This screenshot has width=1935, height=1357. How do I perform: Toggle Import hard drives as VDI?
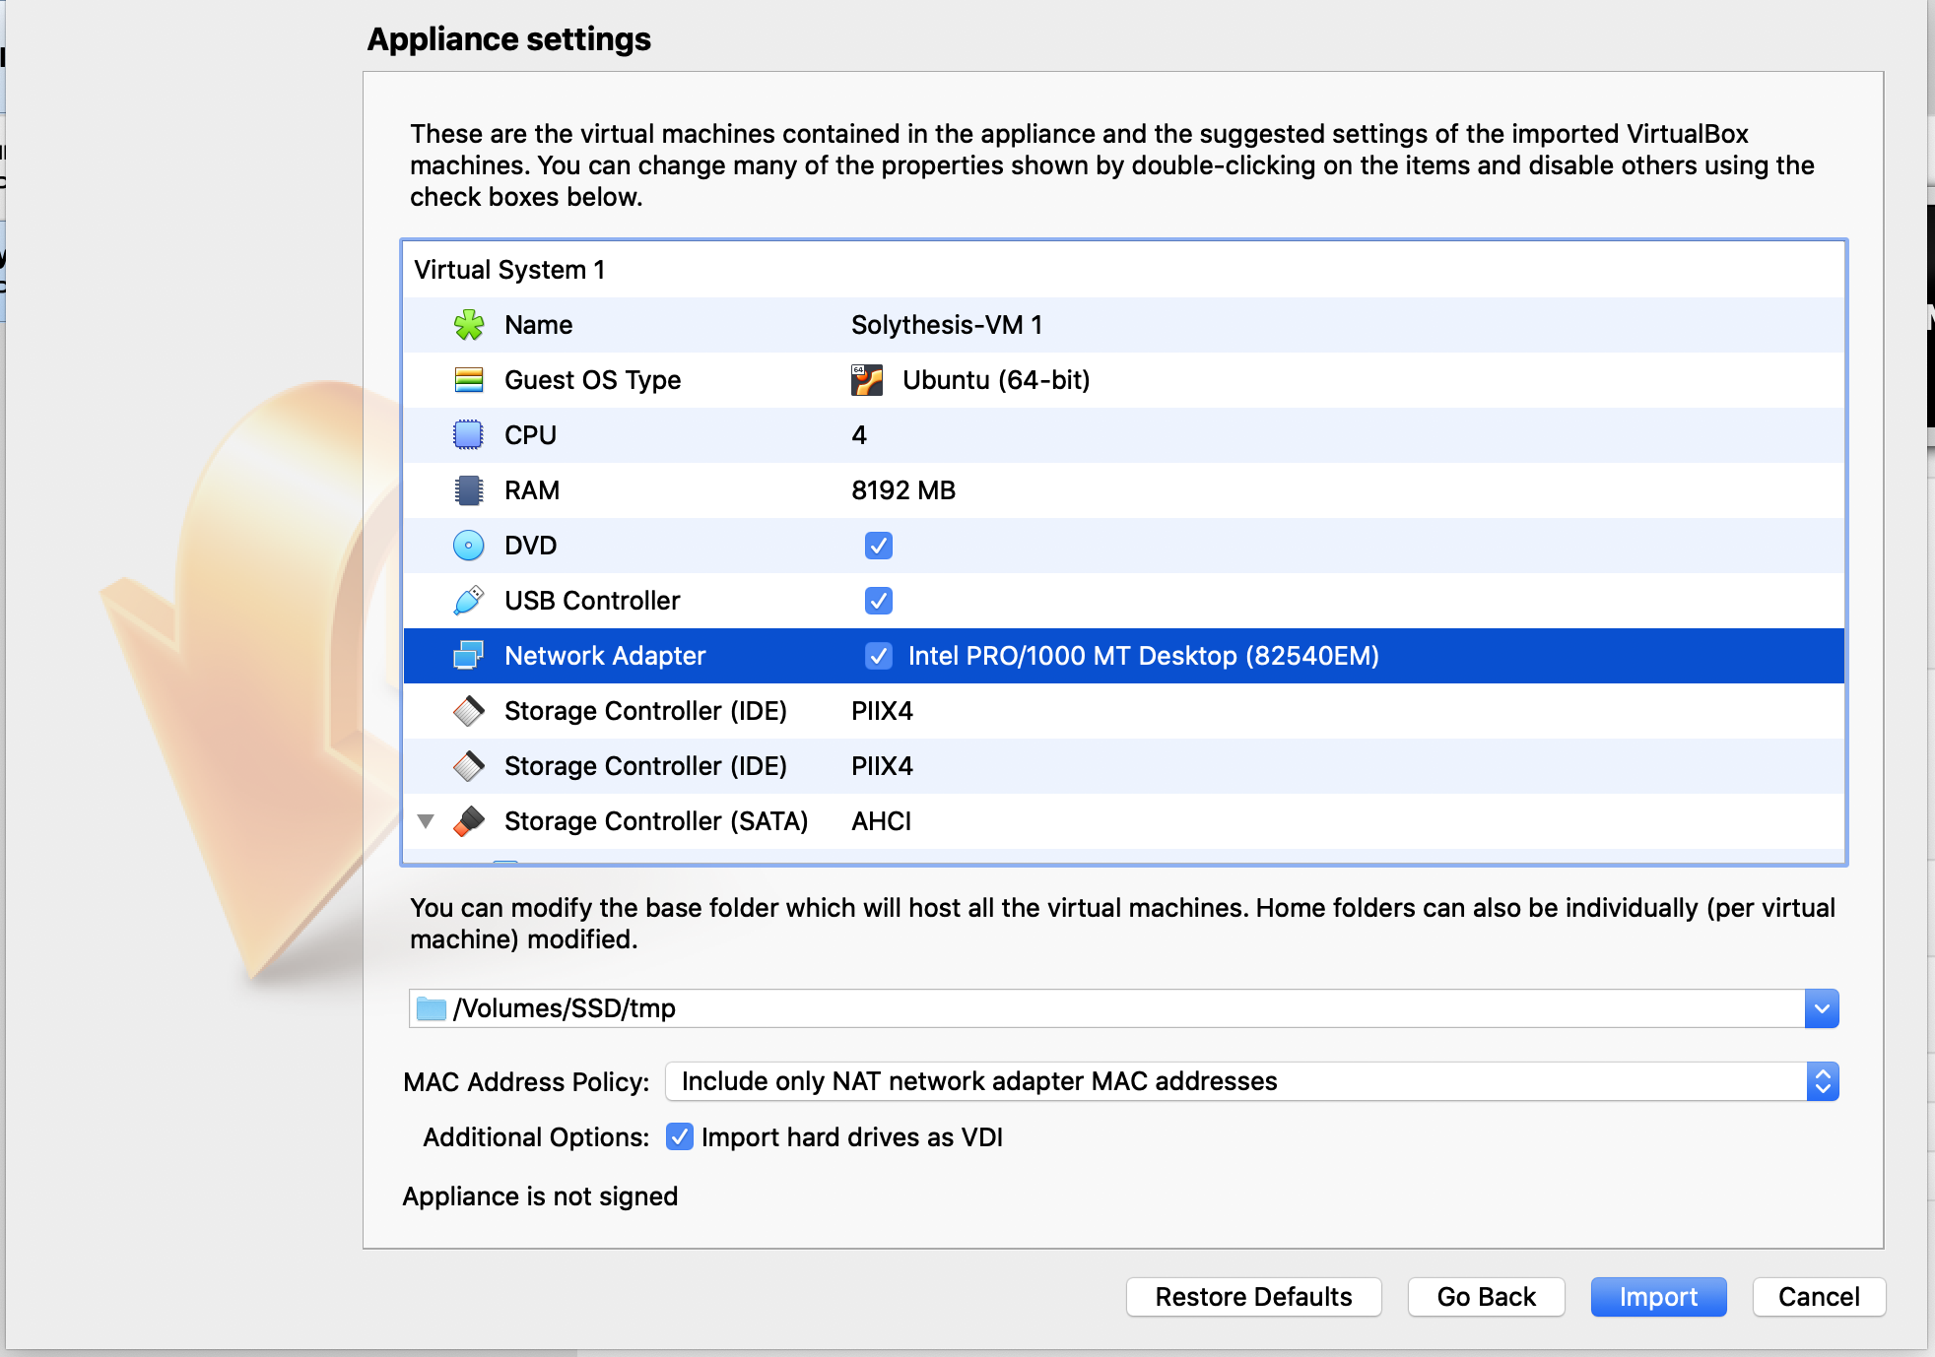tap(679, 1137)
